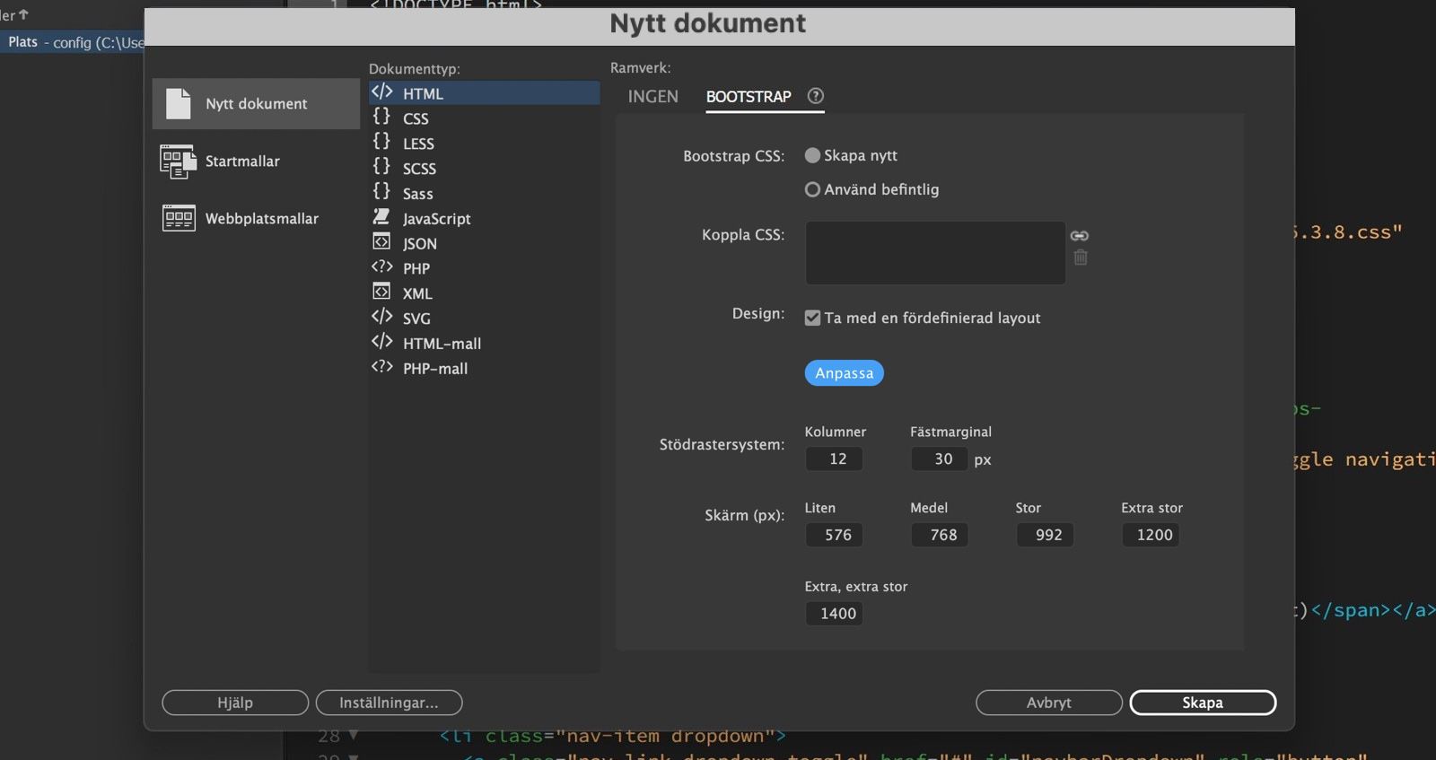Collapse line 28 fold arrow in code editor

click(x=354, y=736)
